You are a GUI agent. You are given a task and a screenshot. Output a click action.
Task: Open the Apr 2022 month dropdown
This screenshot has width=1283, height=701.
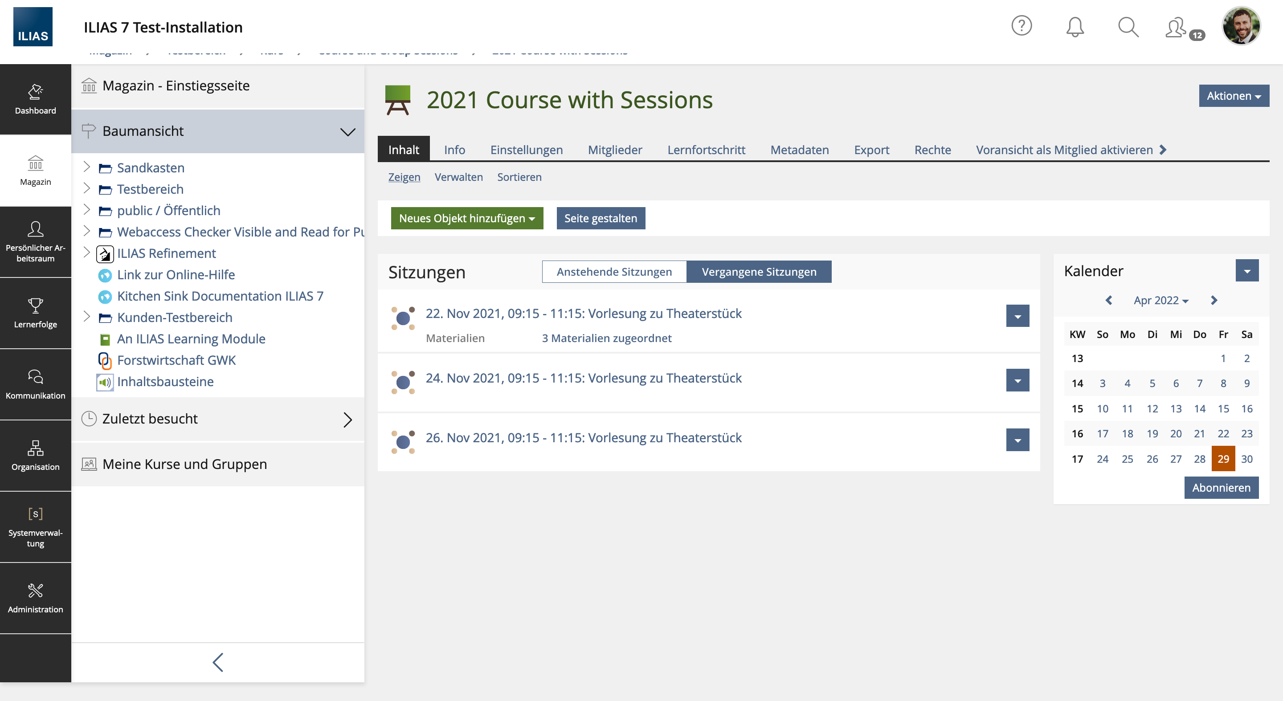tap(1160, 300)
